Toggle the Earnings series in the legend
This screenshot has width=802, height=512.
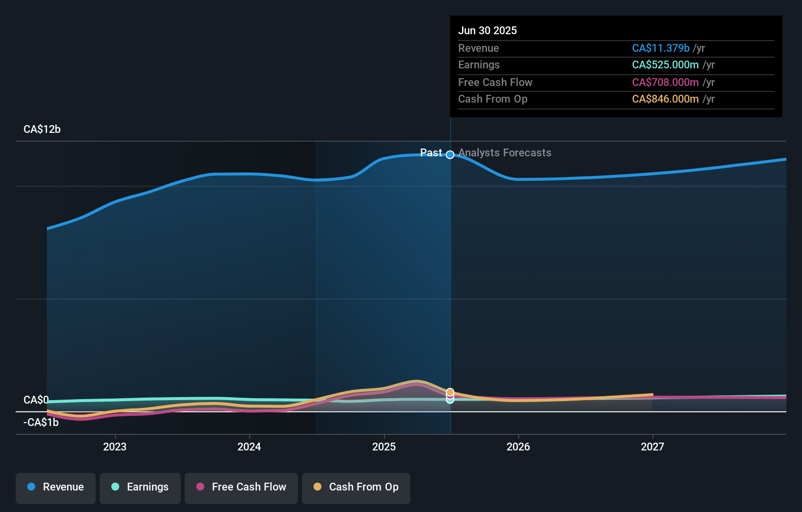140,488
